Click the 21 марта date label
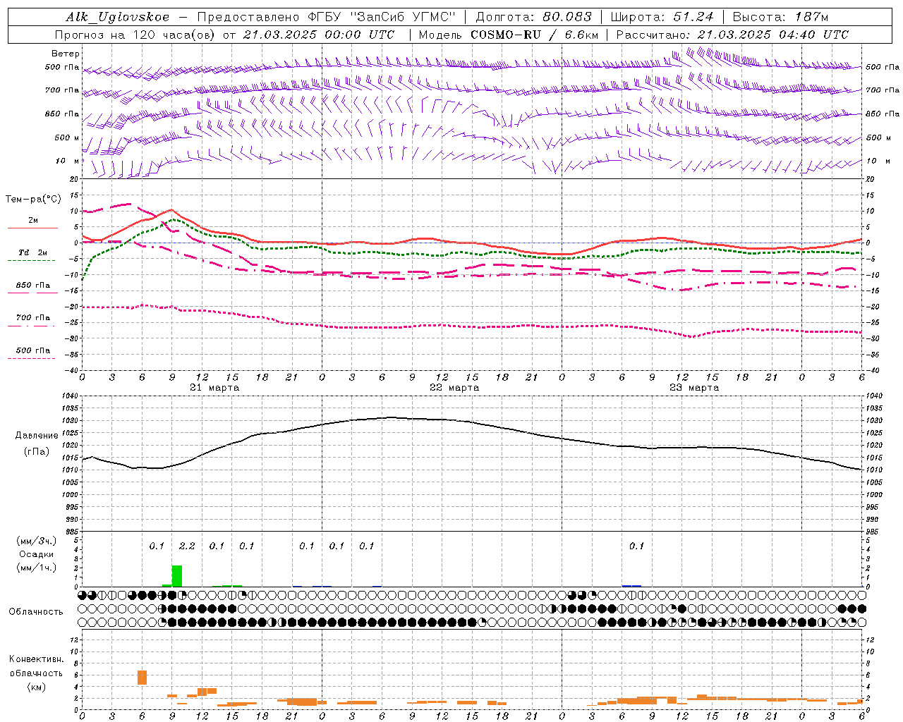Viewport: 903px width, 722px height. point(215,388)
